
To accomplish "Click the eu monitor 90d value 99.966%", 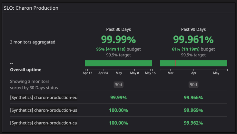I will click(x=193, y=98).
